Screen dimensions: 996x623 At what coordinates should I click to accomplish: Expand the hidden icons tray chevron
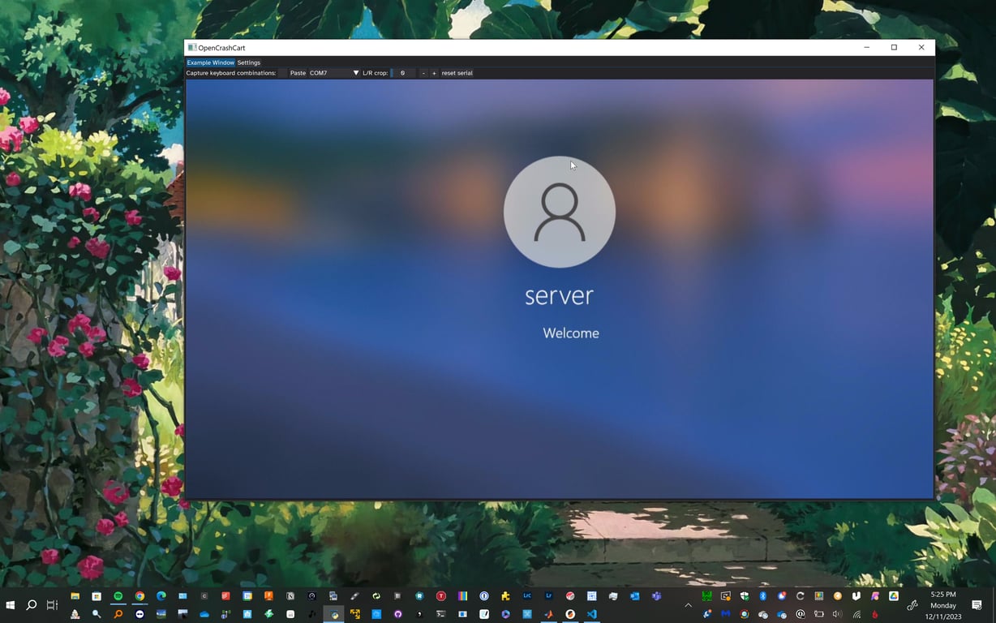point(688,604)
